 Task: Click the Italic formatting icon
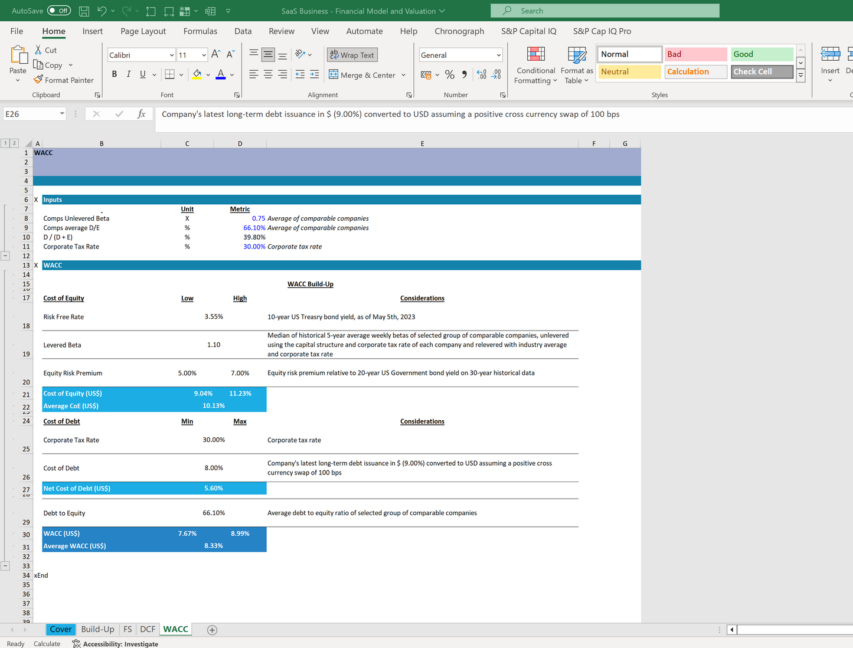128,74
